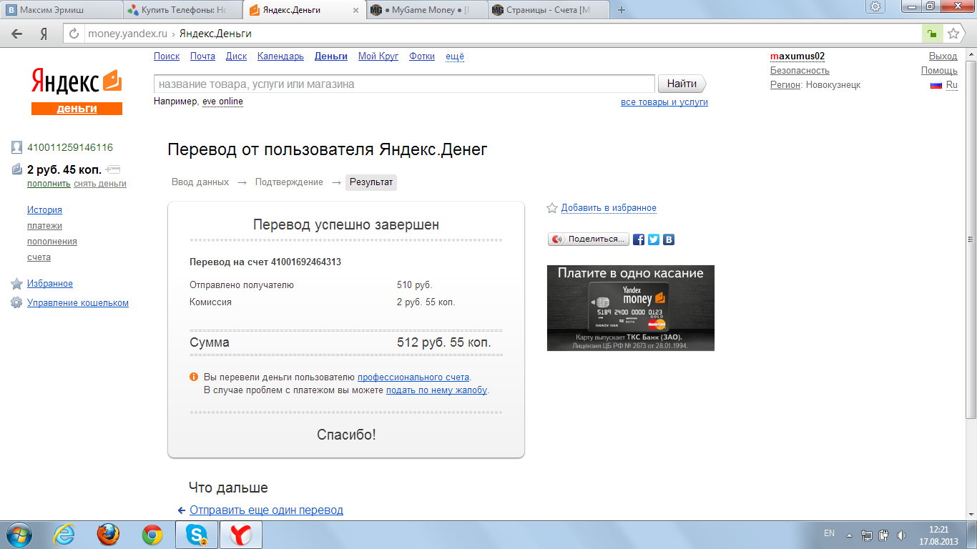Focus the product search input field

tap(404, 84)
